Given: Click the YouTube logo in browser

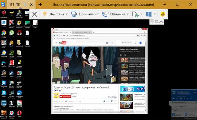Looking at the screenshot, I should pyautogui.click(x=62, y=43).
